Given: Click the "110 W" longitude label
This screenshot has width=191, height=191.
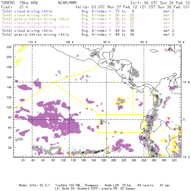Looking at the screenshot, I should click(32, 42).
